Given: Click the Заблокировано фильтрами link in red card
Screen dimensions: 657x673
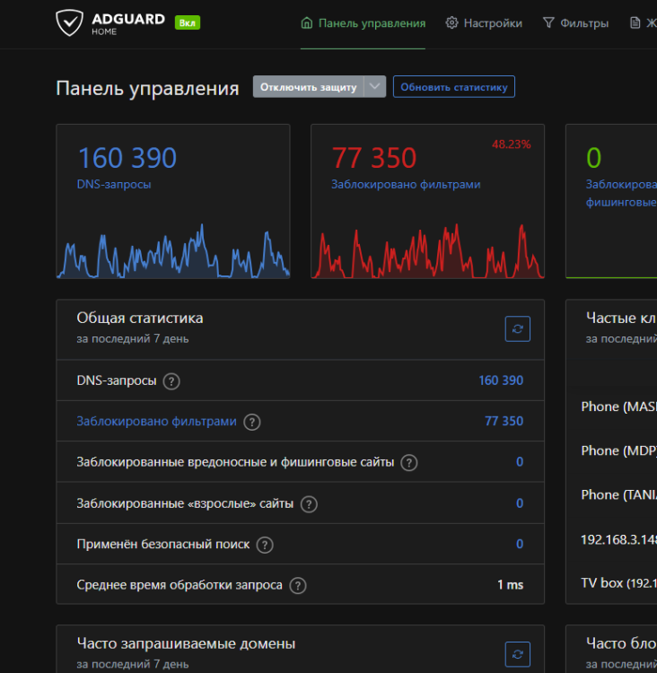Looking at the screenshot, I should click(x=406, y=184).
